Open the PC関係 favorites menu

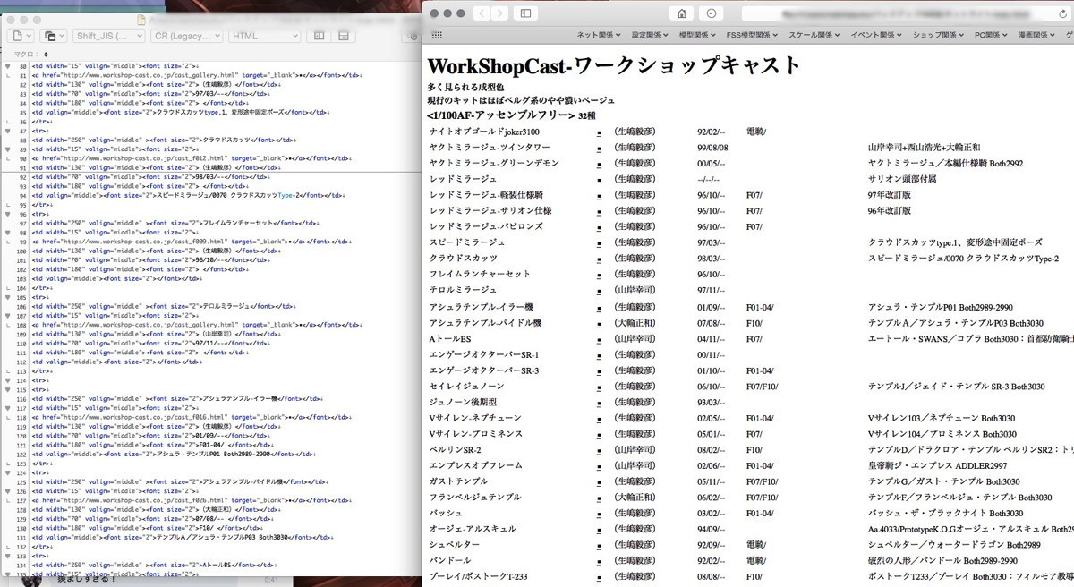pyautogui.click(x=991, y=35)
